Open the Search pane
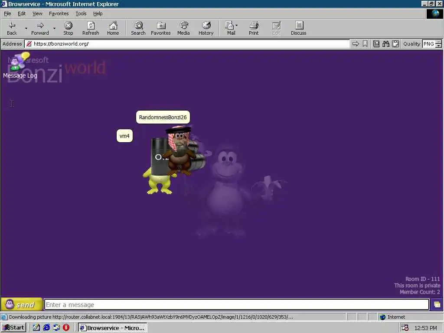444x333 pixels. point(138,28)
